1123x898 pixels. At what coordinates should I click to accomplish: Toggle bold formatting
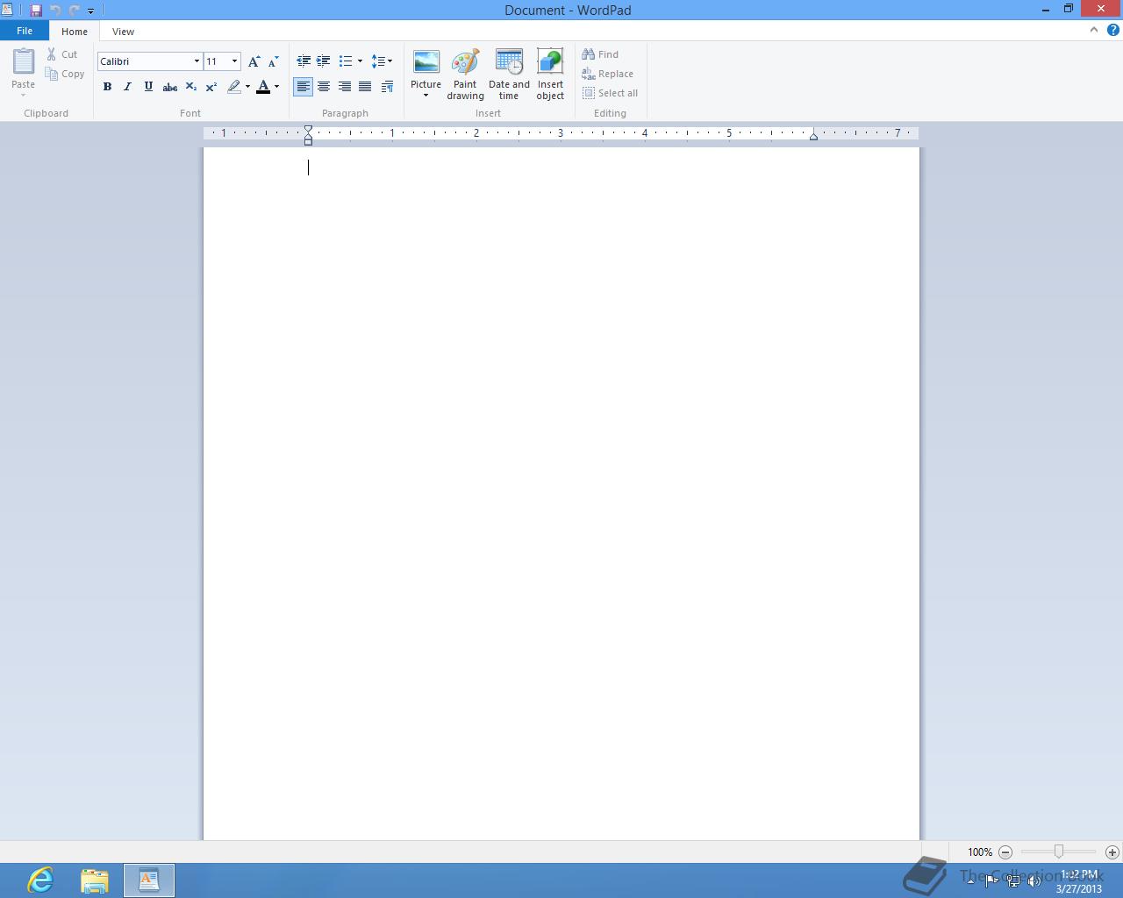coord(107,87)
